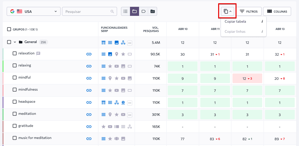The height and width of the screenshot is (146, 299).
Task: Open the comment icon next to relaxation
Action: pos(38,54)
